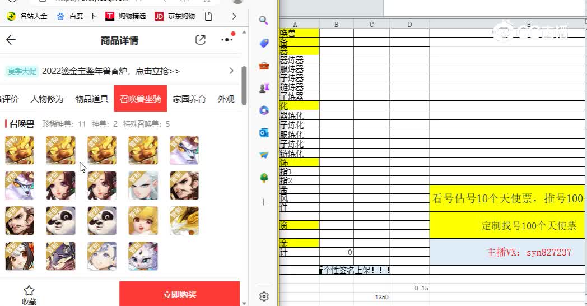Open the green tree sidebar icon
The height and width of the screenshot is (306, 587).
pyautogui.click(x=264, y=178)
